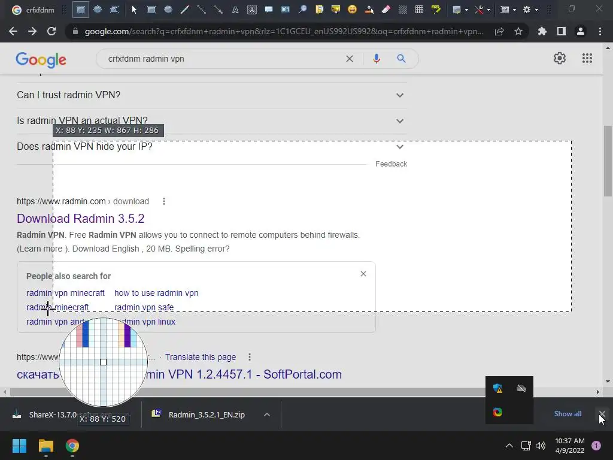Select the blur effect tool

coord(403,10)
